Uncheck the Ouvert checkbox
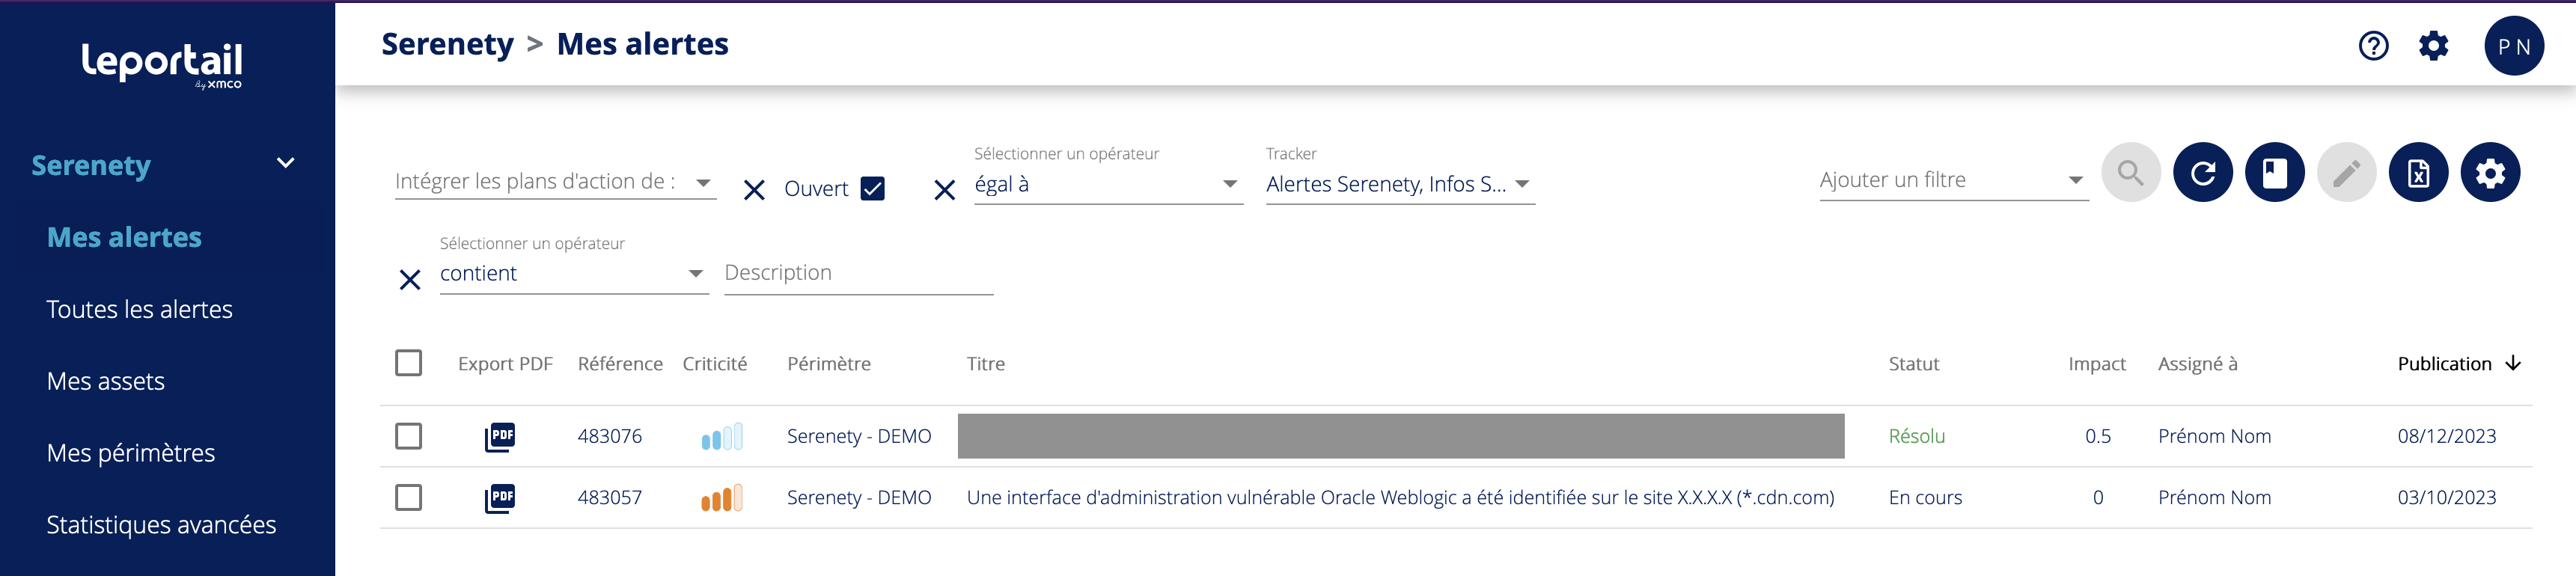The image size is (2576, 576). (872, 189)
